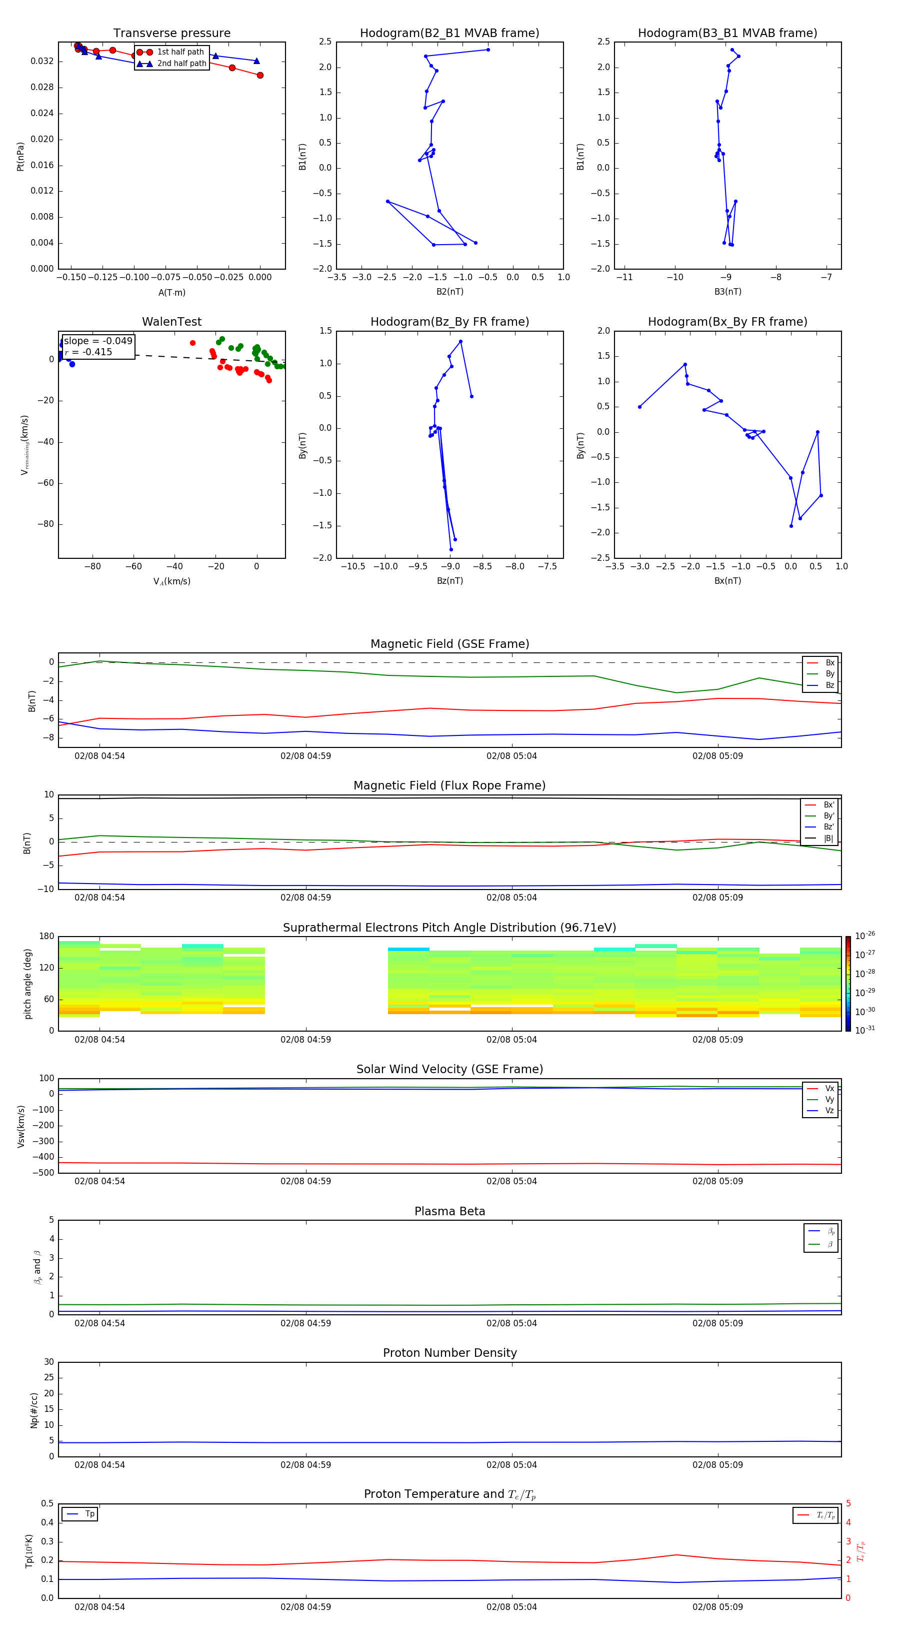Click '|B|' in Flux Rope Frame legend
900x1651 pixels.
[x=820, y=839]
